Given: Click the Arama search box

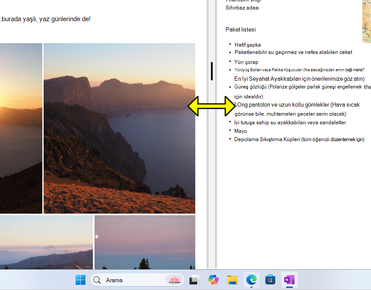Looking at the screenshot, I should click(138, 280).
